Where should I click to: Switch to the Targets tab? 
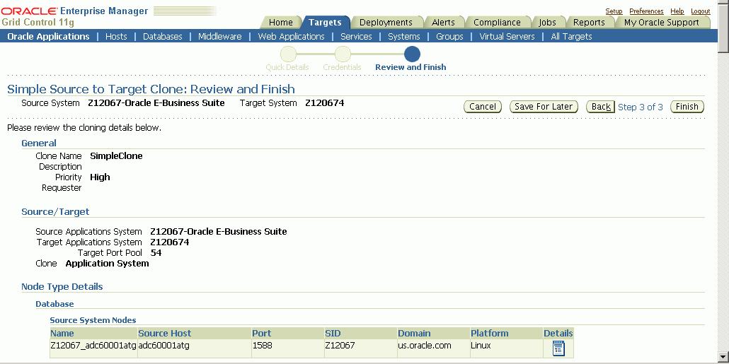[x=325, y=23]
